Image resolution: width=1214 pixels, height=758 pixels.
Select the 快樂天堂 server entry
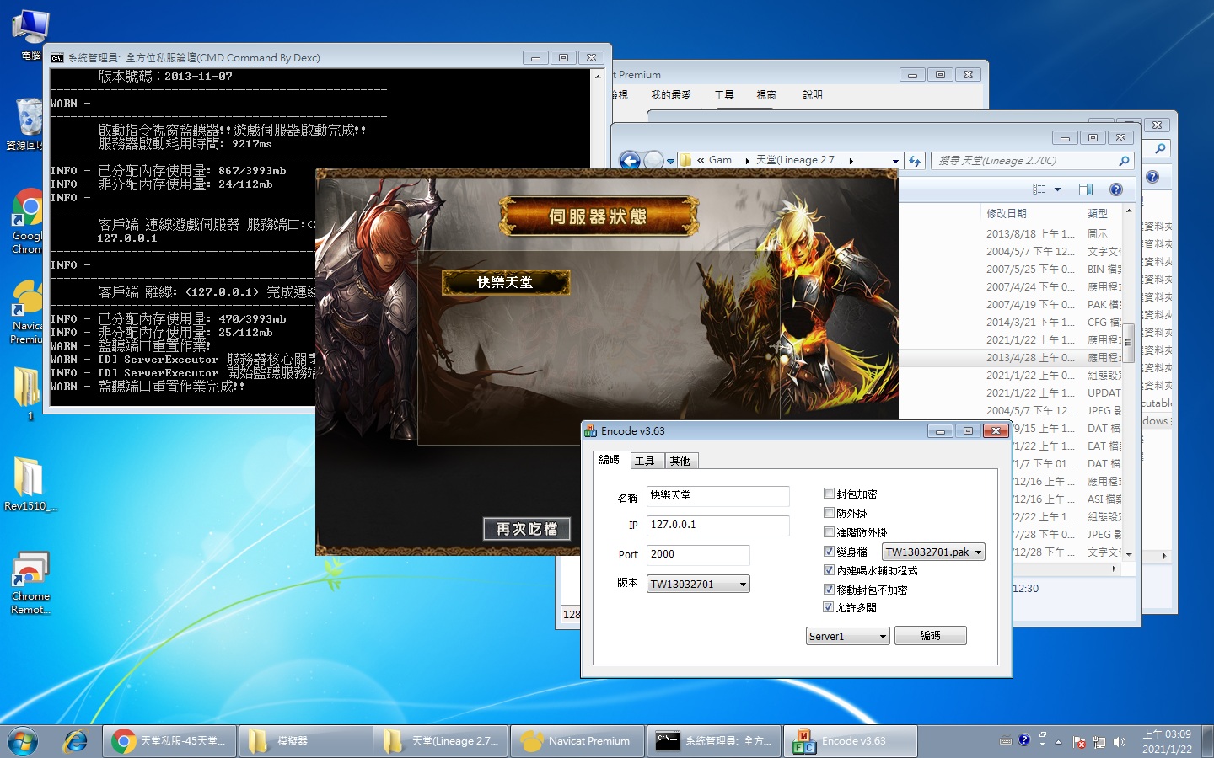pyautogui.click(x=506, y=282)
